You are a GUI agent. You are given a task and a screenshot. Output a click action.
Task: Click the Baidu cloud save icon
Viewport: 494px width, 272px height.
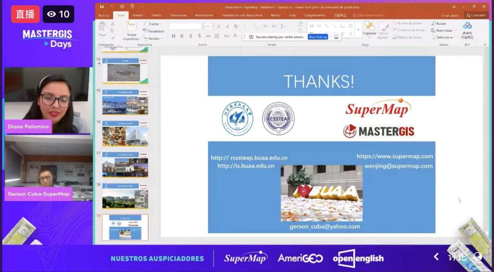(x=467, y=26)
